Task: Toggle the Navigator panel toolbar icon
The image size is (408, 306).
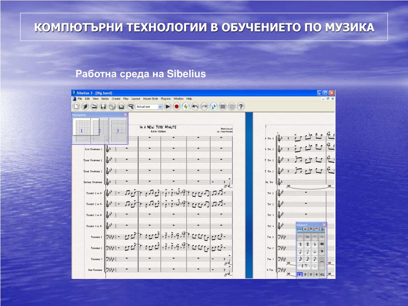Action: [x=214, y=106]
